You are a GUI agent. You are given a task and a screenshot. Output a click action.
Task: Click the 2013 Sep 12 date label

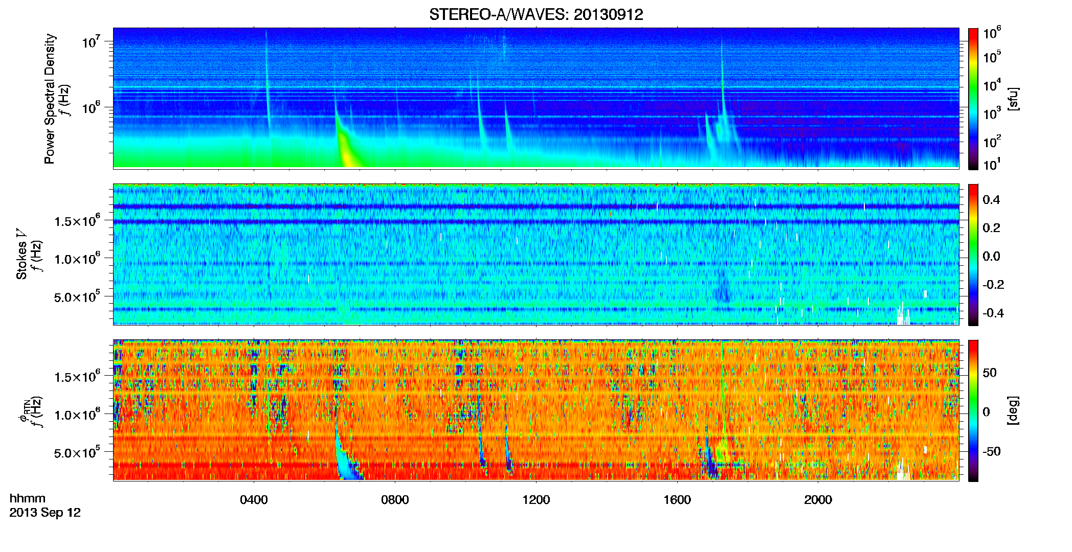coord(45,513)
